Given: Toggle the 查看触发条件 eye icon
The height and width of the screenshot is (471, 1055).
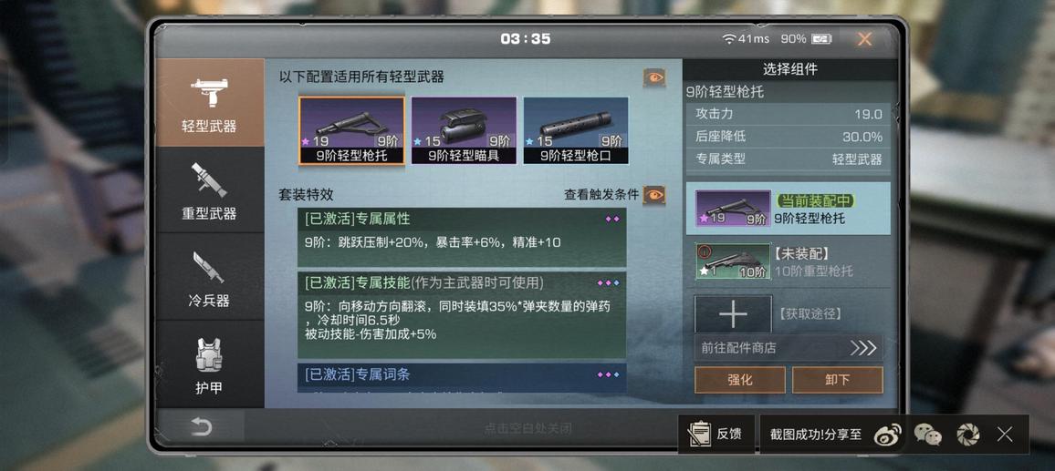Looking at the screenshot, I should click(x=654, y=195).
